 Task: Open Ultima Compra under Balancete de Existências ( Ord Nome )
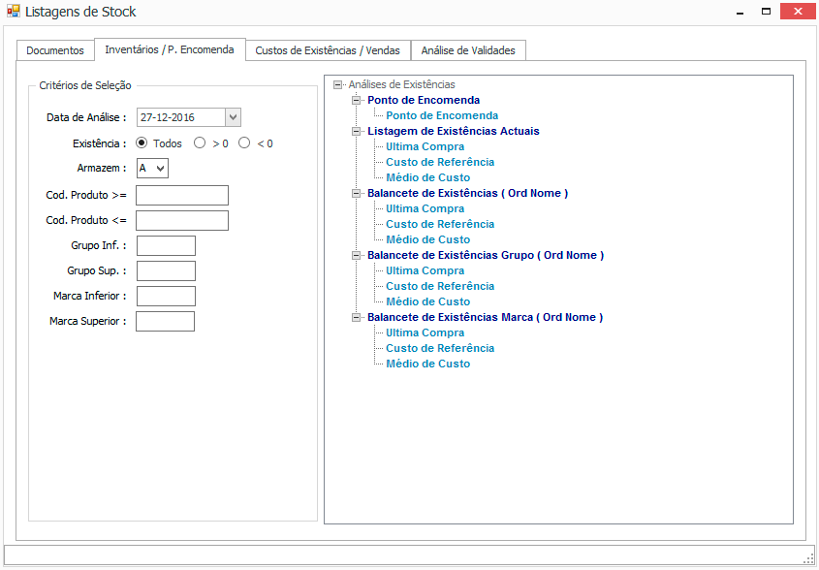click(x=425, y=209)
